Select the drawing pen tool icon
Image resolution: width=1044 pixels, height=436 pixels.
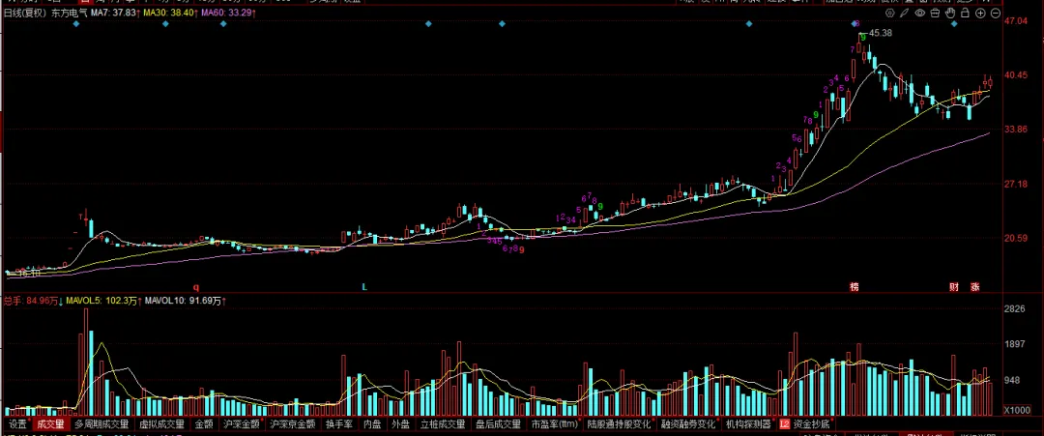click(x=904, y=13)
